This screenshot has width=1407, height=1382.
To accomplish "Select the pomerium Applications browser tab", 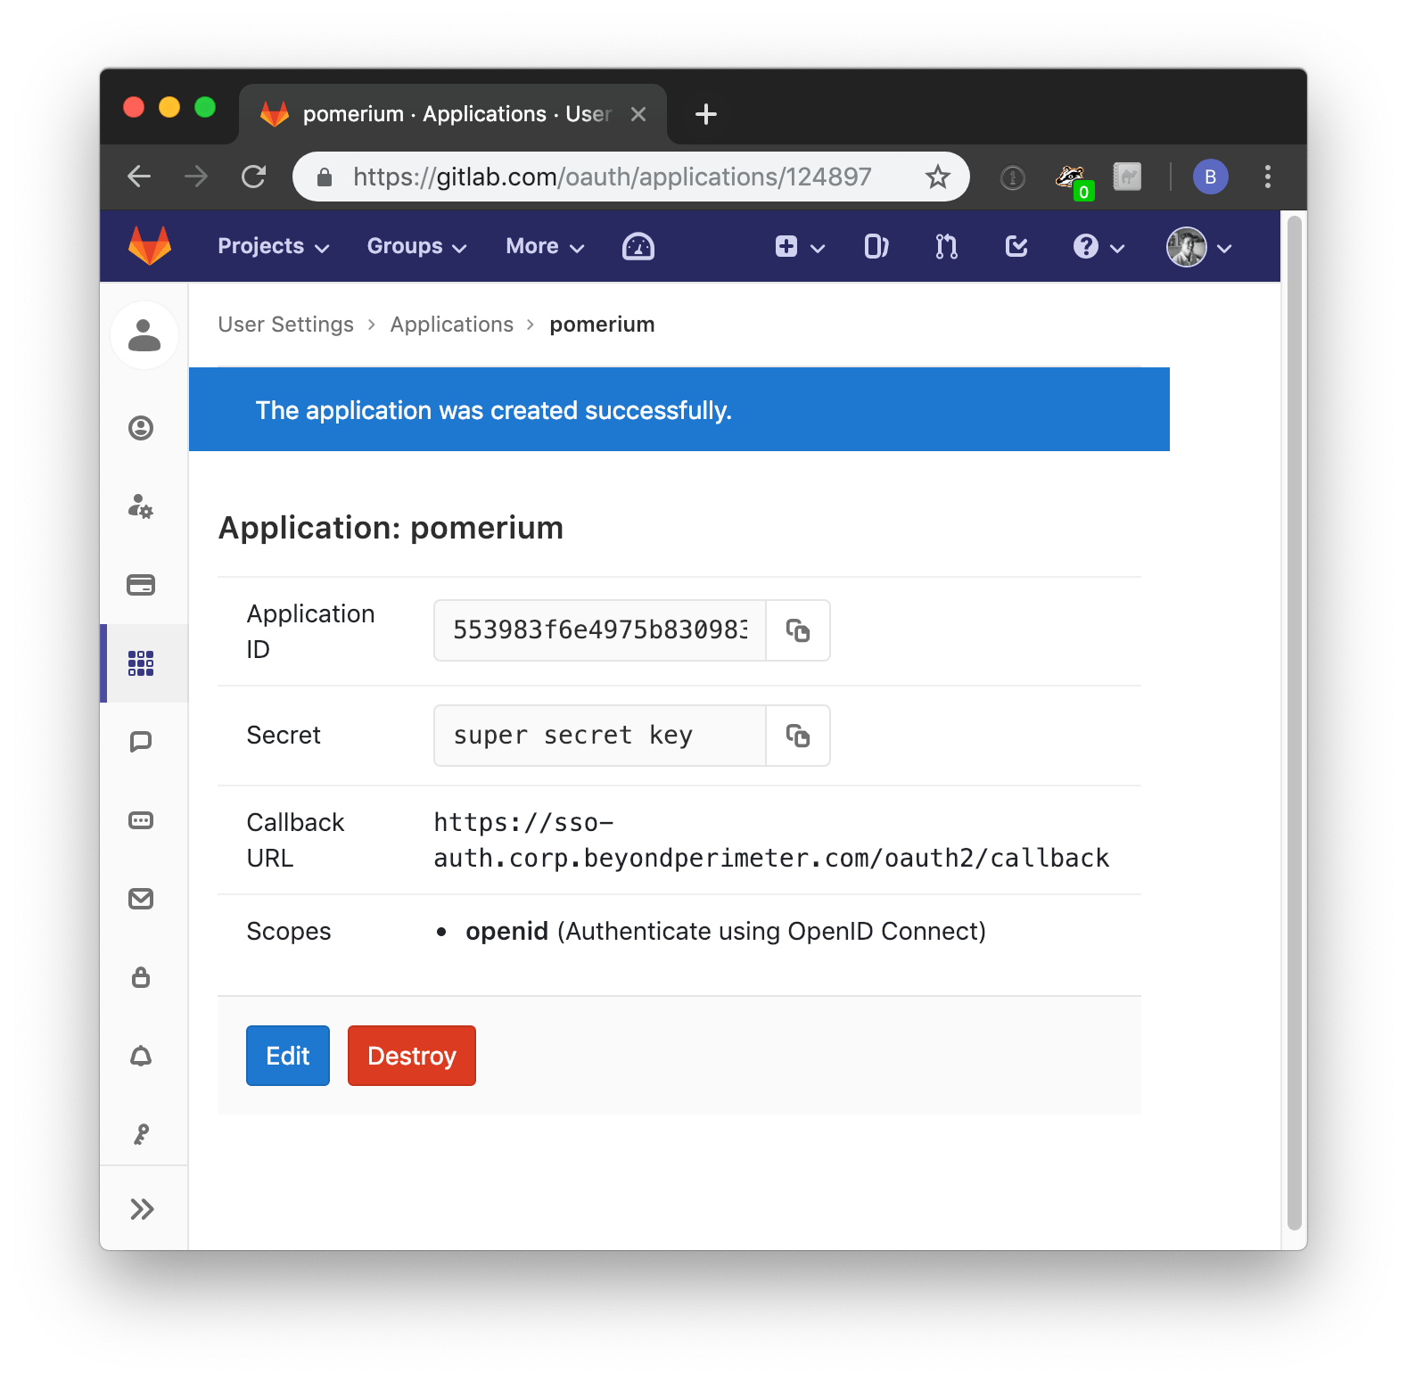I will [x=453, y=114].
